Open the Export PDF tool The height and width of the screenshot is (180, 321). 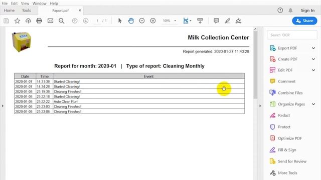(x=287, y=48)
